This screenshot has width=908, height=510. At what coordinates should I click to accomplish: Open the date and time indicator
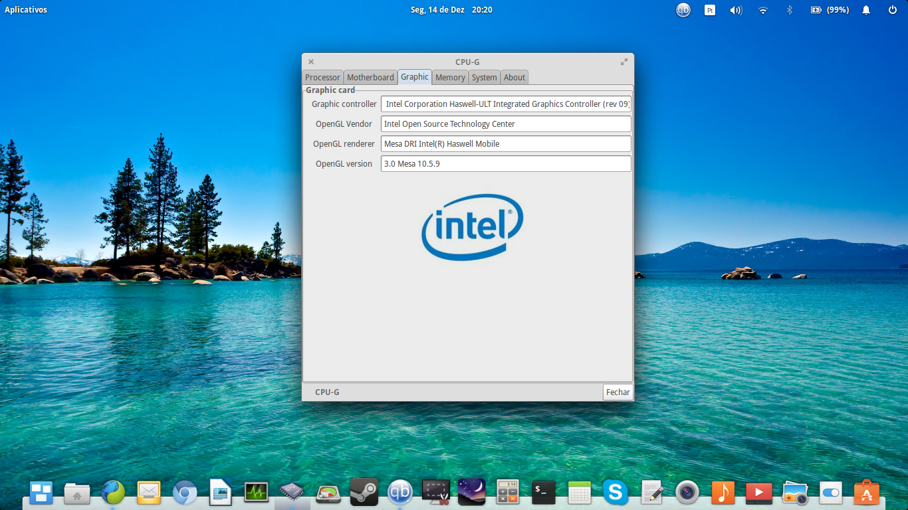click(x=451, y=10)
